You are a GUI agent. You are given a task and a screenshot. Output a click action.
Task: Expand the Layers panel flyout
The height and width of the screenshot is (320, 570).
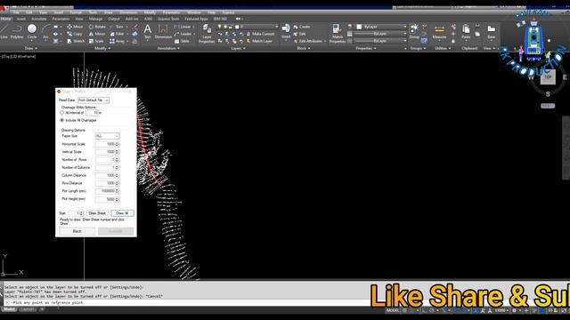pos(238,48)
